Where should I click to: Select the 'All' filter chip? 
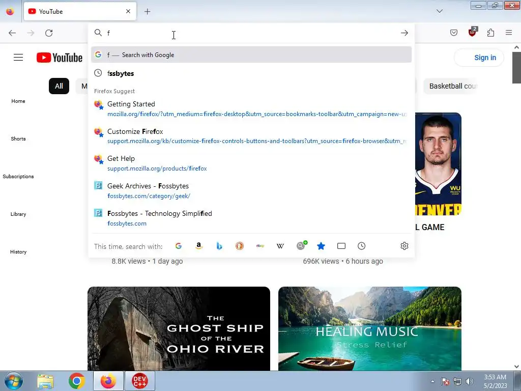coord(59,86)
